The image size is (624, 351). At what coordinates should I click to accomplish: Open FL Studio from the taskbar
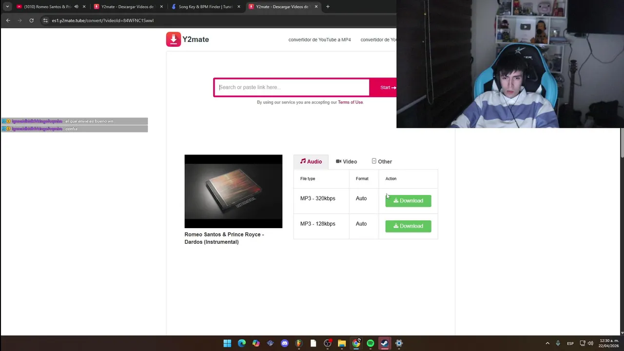299,343
